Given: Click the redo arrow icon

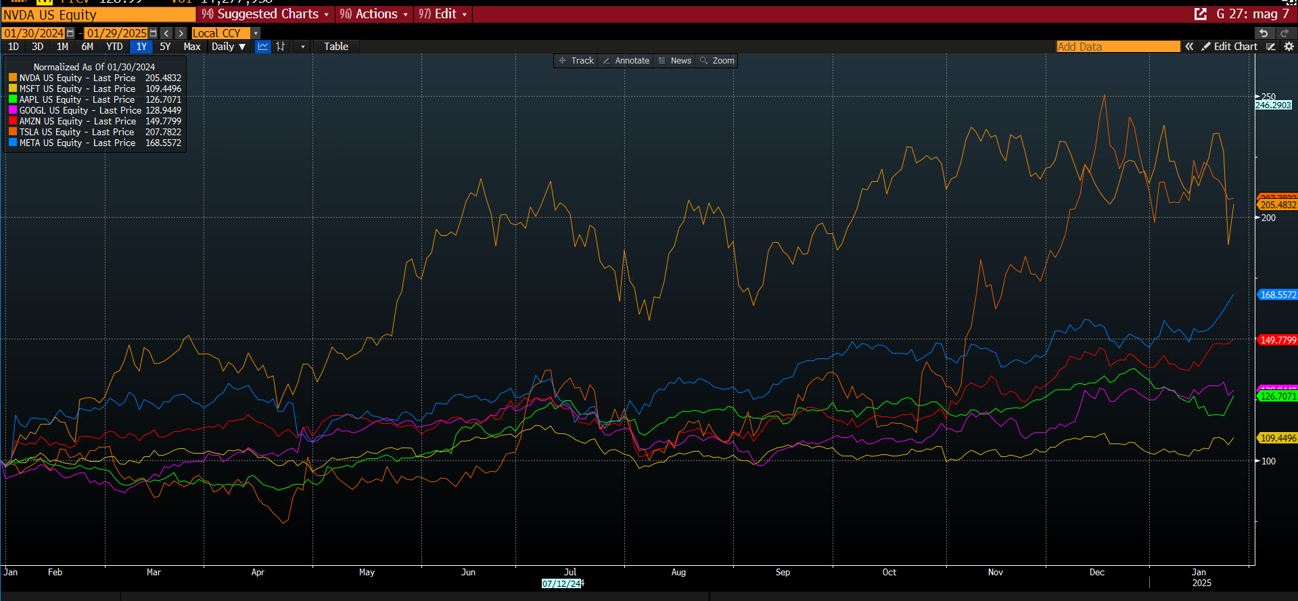Looking at the screenshot, I should pyautogui.click(x=1284, y=33).
